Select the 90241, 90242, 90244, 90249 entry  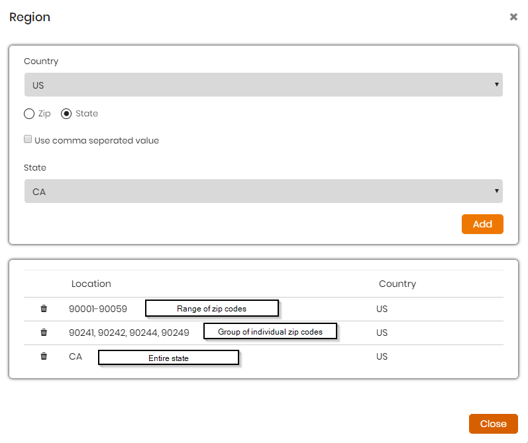[129, 333]
